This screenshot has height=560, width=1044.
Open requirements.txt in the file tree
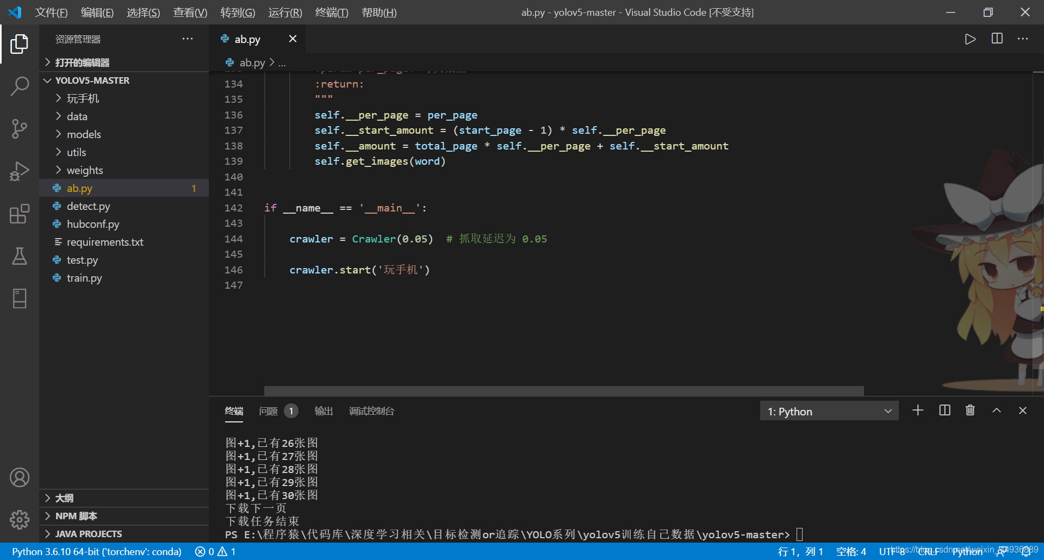pos(124,242)
